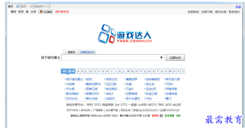The width and height of the screenshot is (245, 130).
Task: Open 淘宝网游 platform link
Action: 108,105
